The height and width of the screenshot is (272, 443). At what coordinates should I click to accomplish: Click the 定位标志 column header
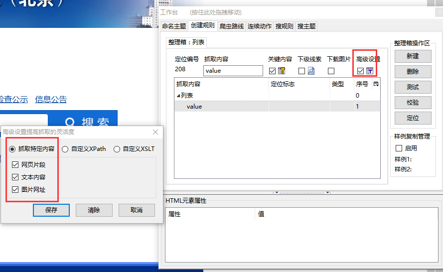click(x=299, y=84)
